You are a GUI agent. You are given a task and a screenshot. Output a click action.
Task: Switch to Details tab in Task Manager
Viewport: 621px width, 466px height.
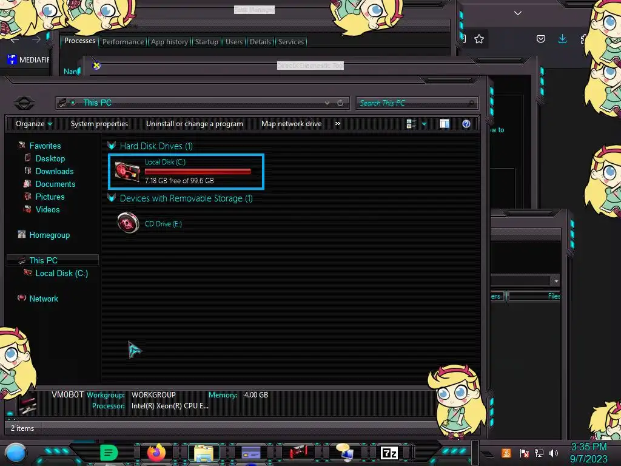pyautogui.click(x=260, y=42)
